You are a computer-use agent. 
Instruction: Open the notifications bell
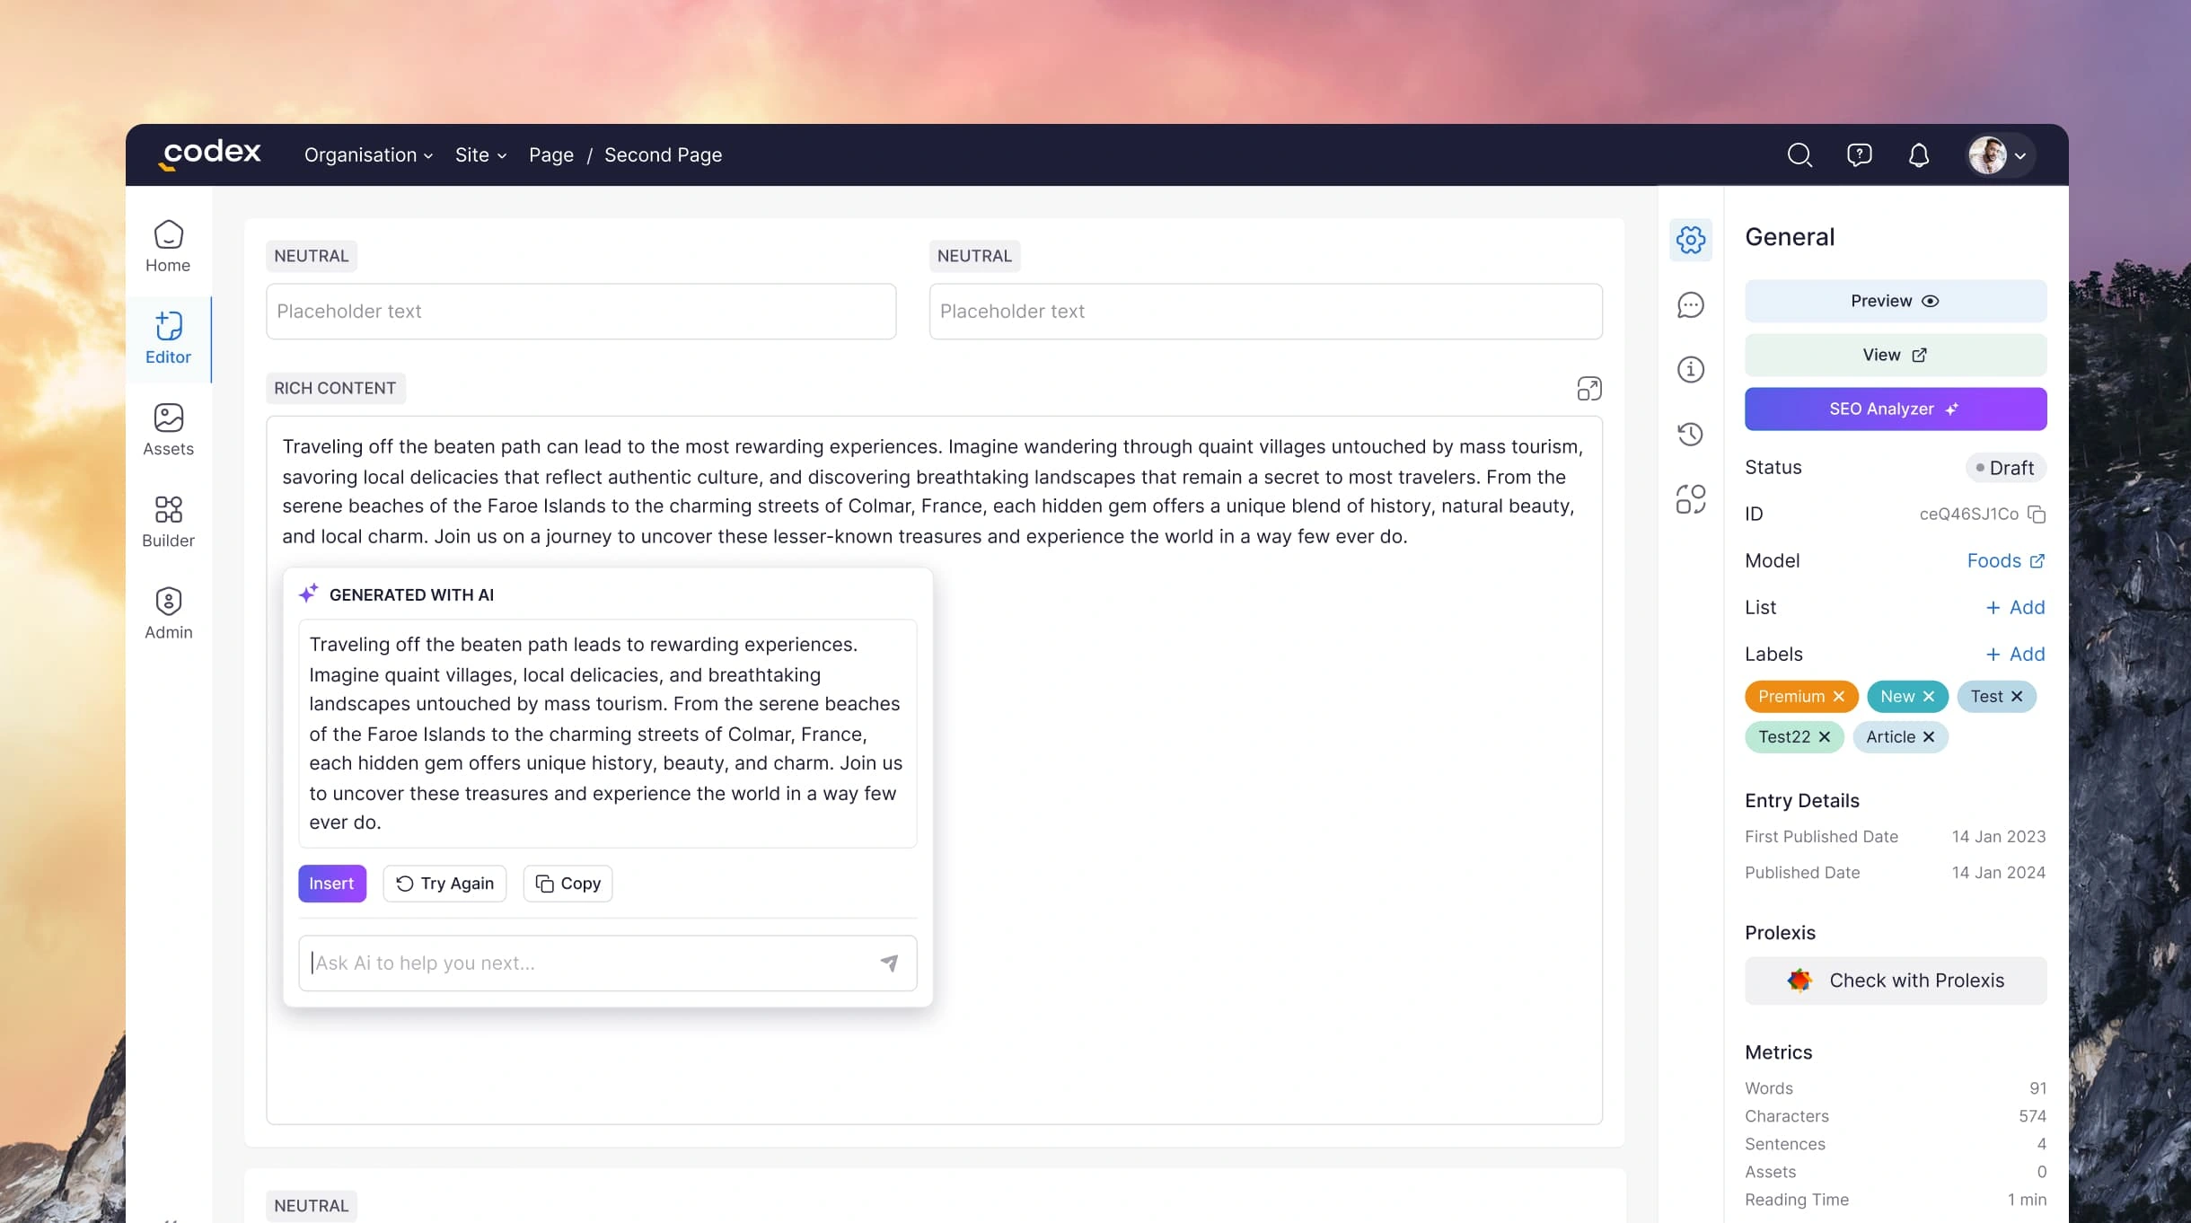pos(1918,155)
